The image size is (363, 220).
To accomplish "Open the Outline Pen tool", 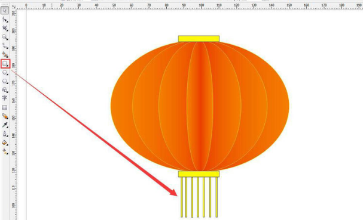I will click(5, 134).
